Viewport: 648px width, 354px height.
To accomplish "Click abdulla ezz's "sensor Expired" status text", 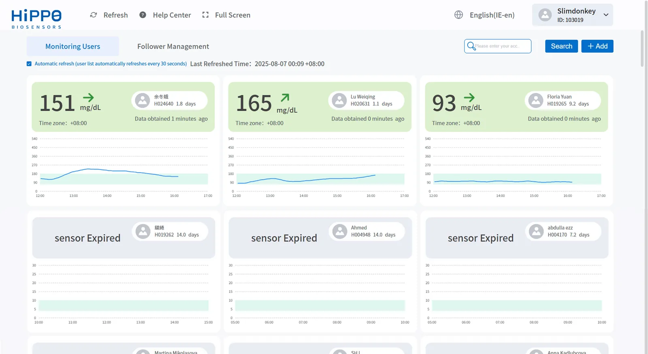I will pos(481,238).
